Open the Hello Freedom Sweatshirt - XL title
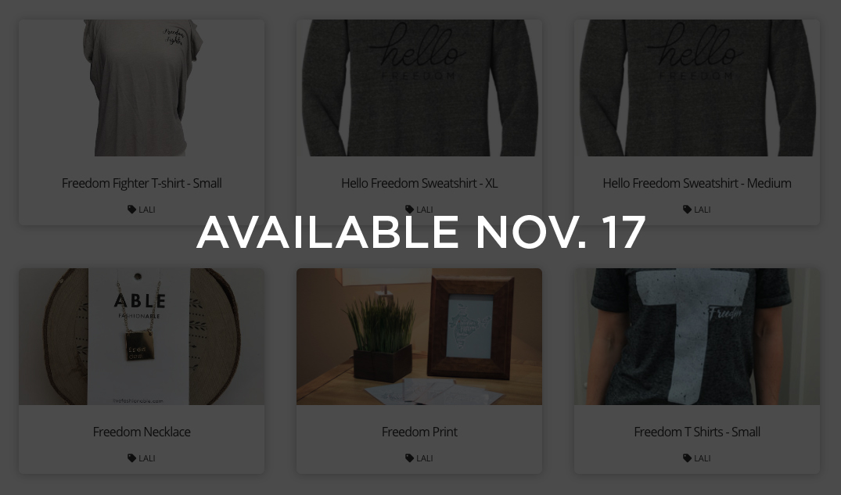The width and height of the screenshot is (841, 495). pyautogui.click(x=419, y=184)
